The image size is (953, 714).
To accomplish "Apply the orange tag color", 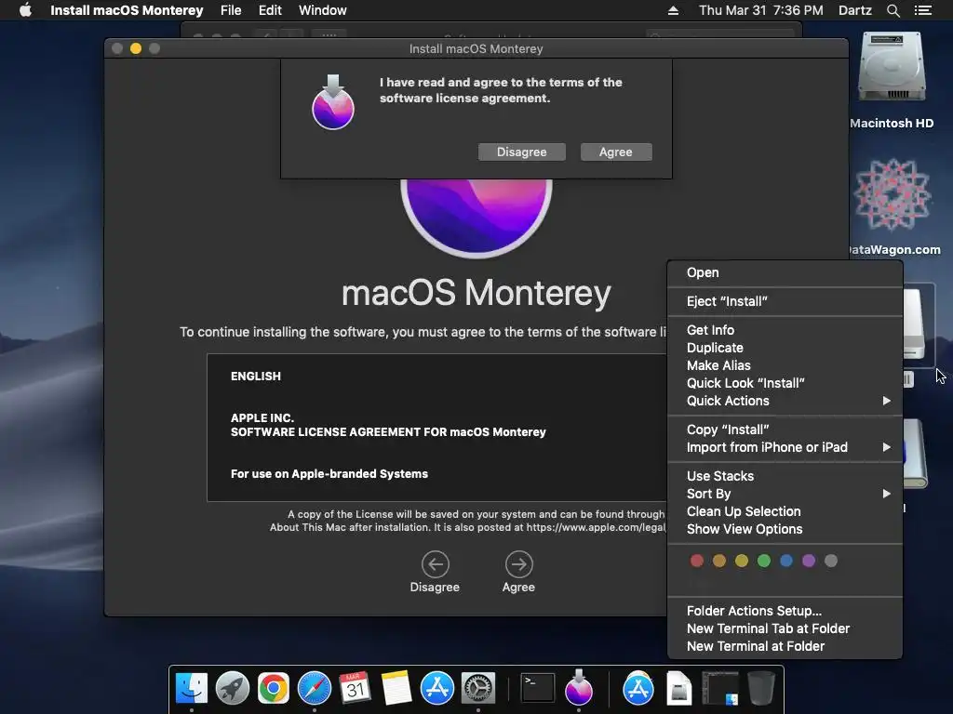I will pos(719,561).
